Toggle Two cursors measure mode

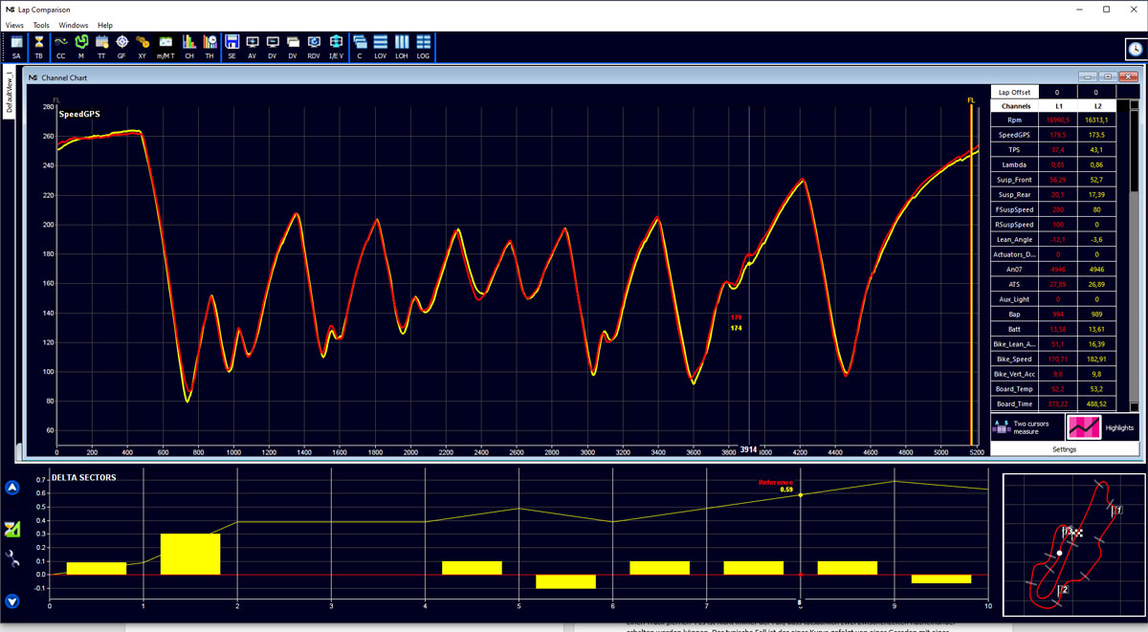tap(1027, 427)
